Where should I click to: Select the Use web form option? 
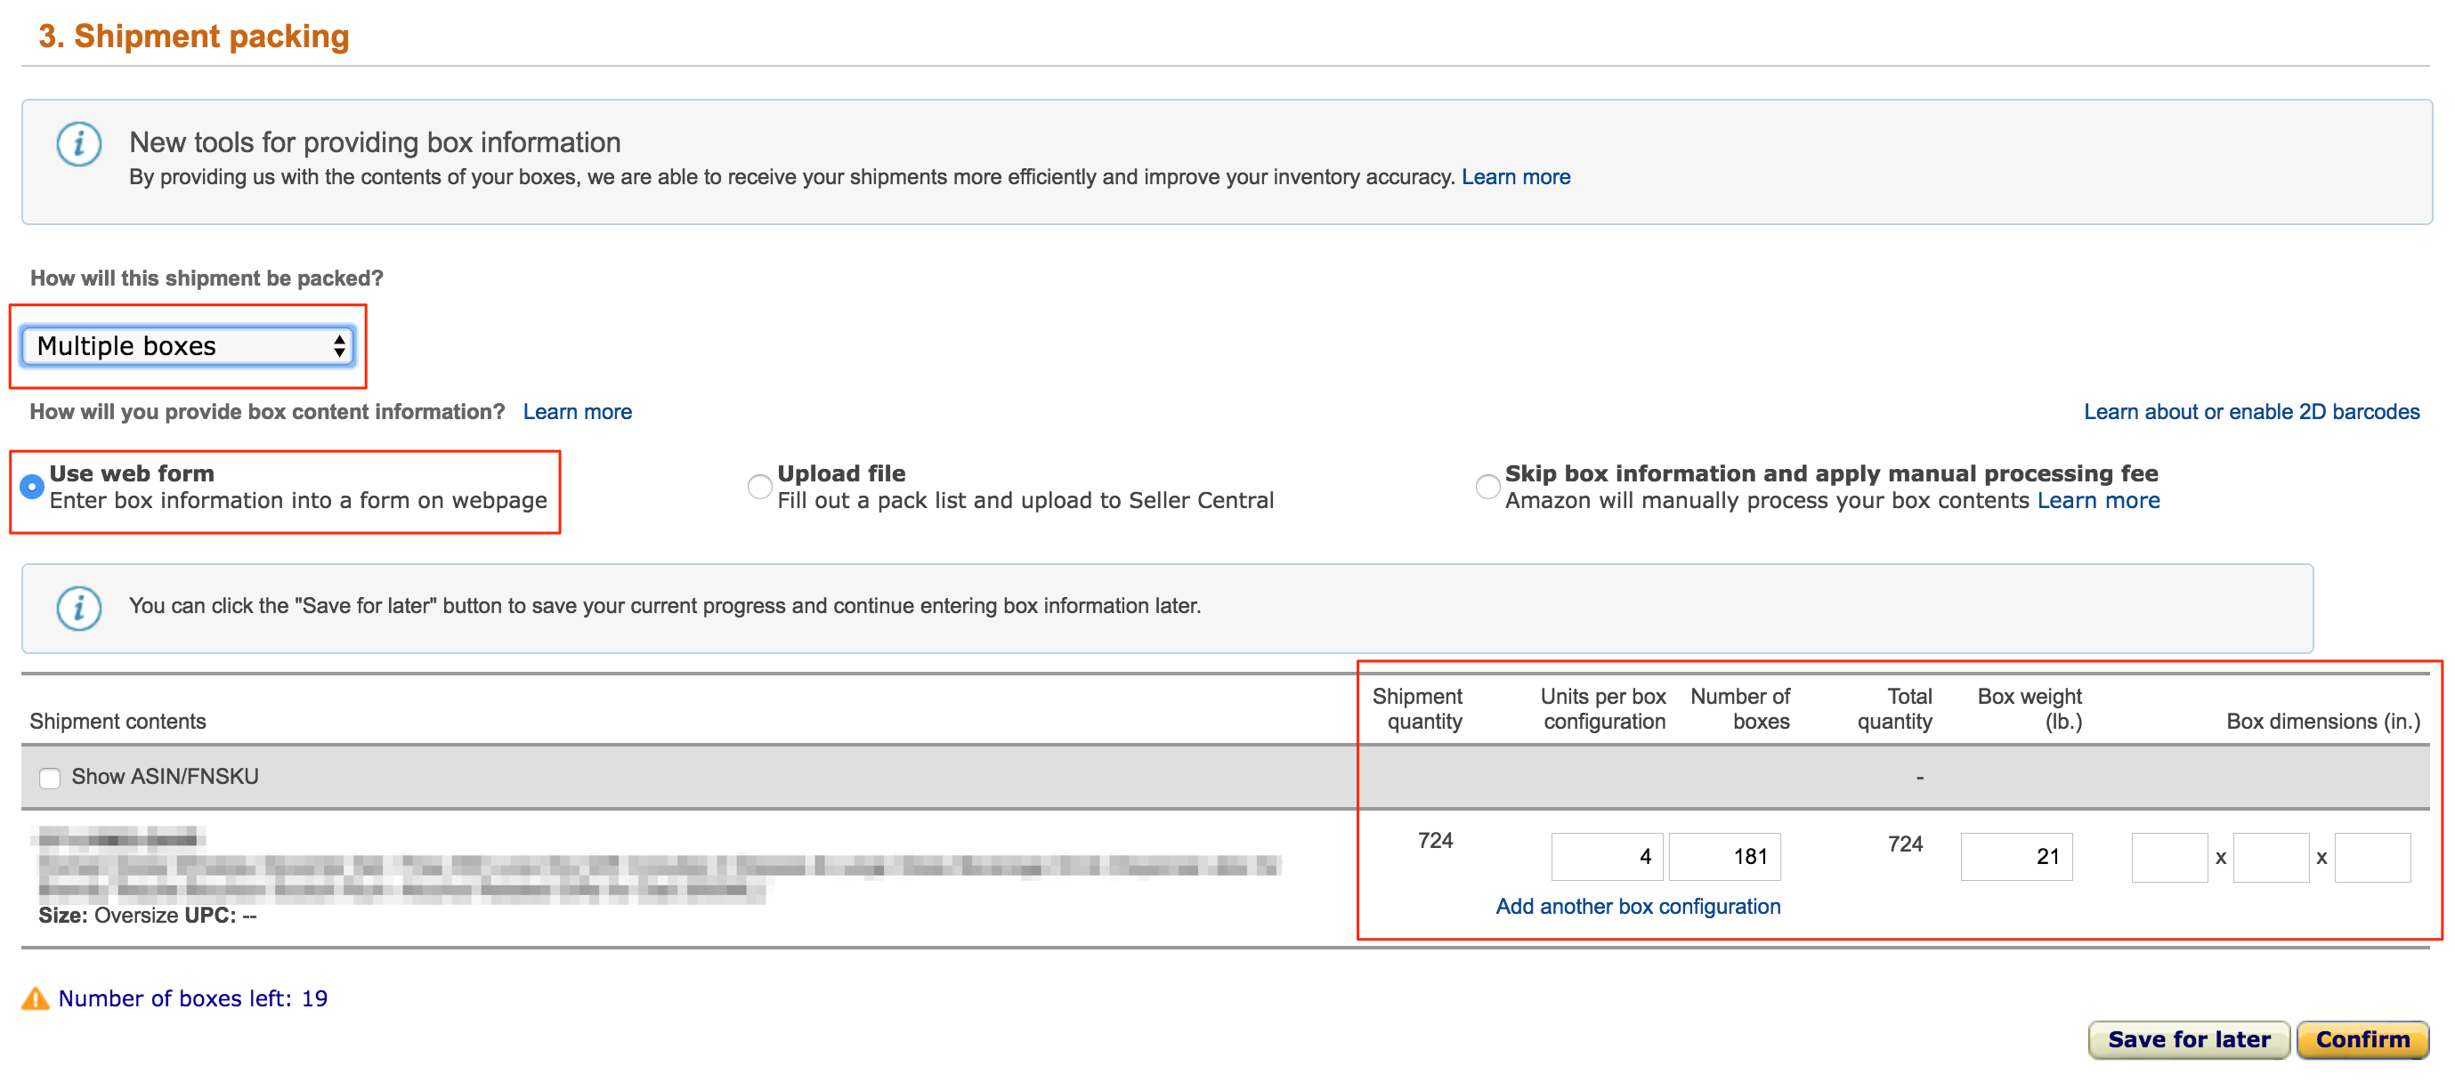point(32,487)
